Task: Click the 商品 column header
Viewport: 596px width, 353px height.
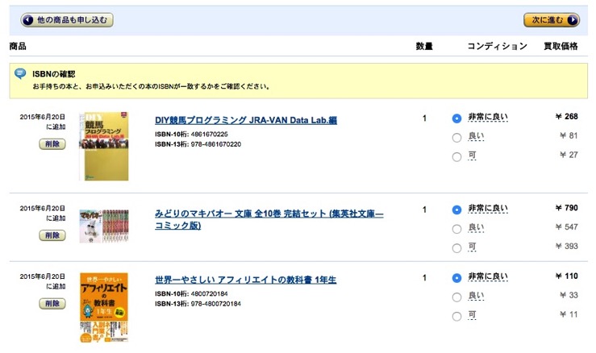Action: click(18, 47)
